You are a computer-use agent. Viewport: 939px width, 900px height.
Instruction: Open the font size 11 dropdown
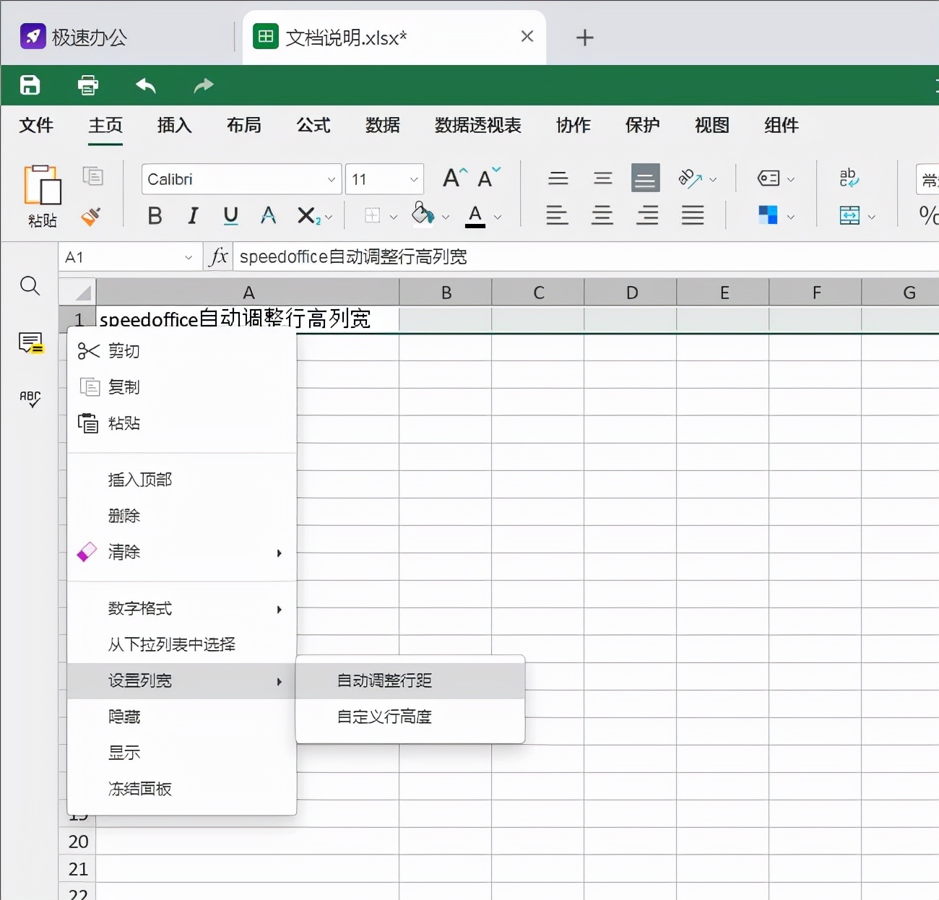(414, 180)
